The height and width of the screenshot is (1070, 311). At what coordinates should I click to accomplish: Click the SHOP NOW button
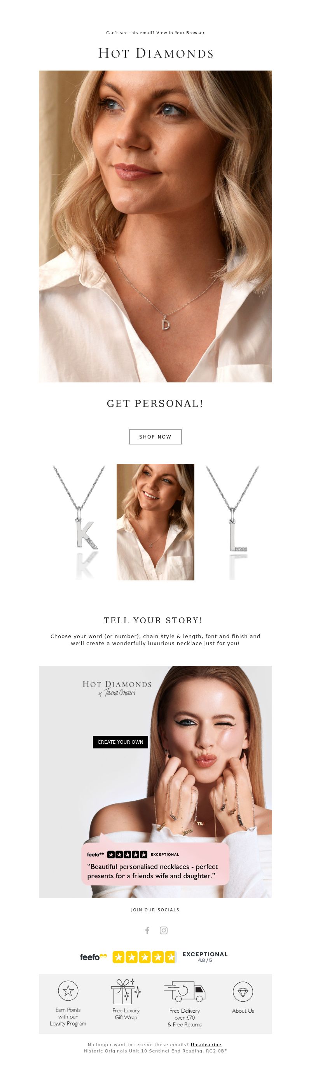155,437
